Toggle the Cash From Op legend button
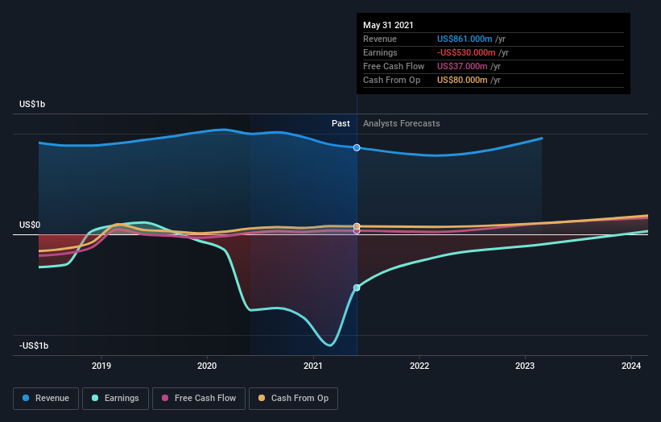The height and width of the screenshot is (422, 661). [x=293, y=399]
